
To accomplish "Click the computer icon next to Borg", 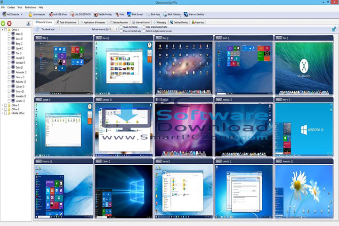I will pos(13,43).
